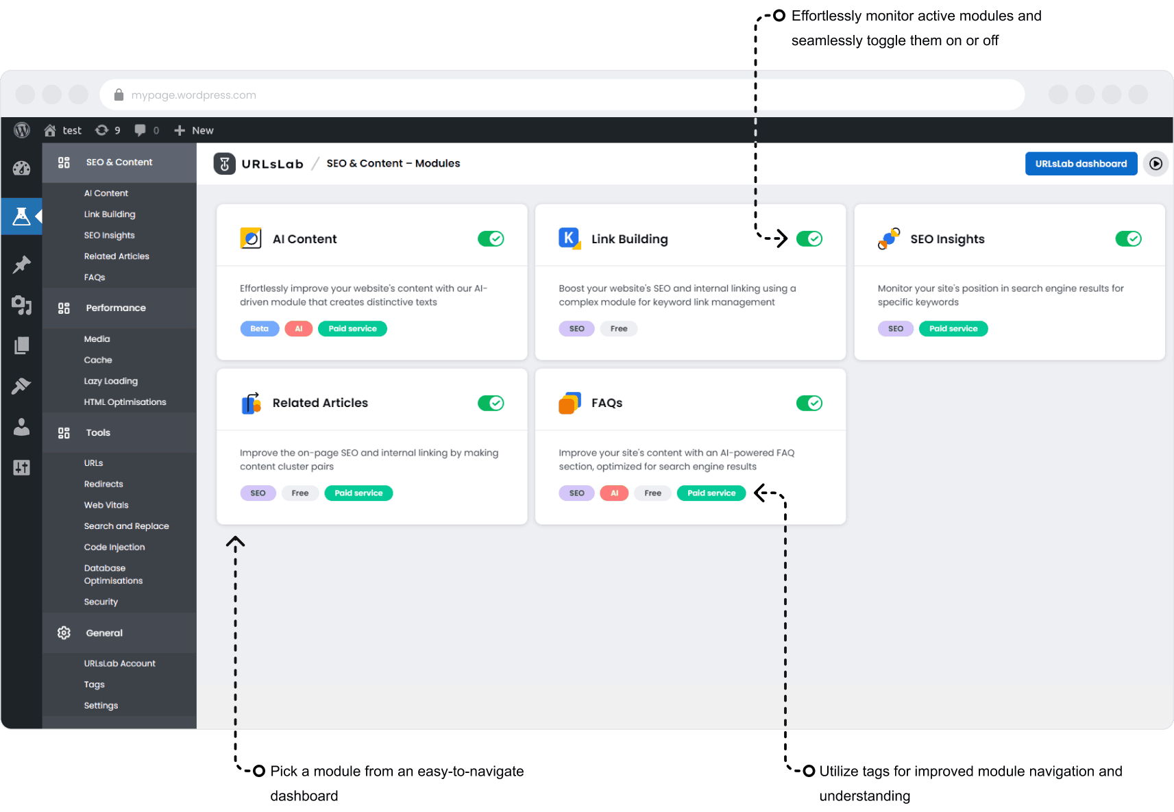Click the play tutorial icon button
The width and height of the screenshot is (1174, 812).
point(1155,164)
